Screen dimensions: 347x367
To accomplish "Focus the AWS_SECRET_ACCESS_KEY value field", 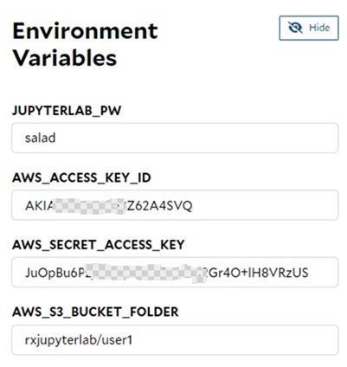I will pyautogui.click(x=175, y=273).
